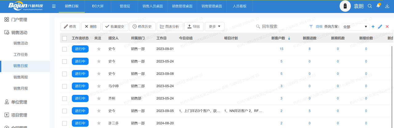Open the user avatar for 袁朗
Image resolution: width=394 pixels, height=128 pixels.
345,6
